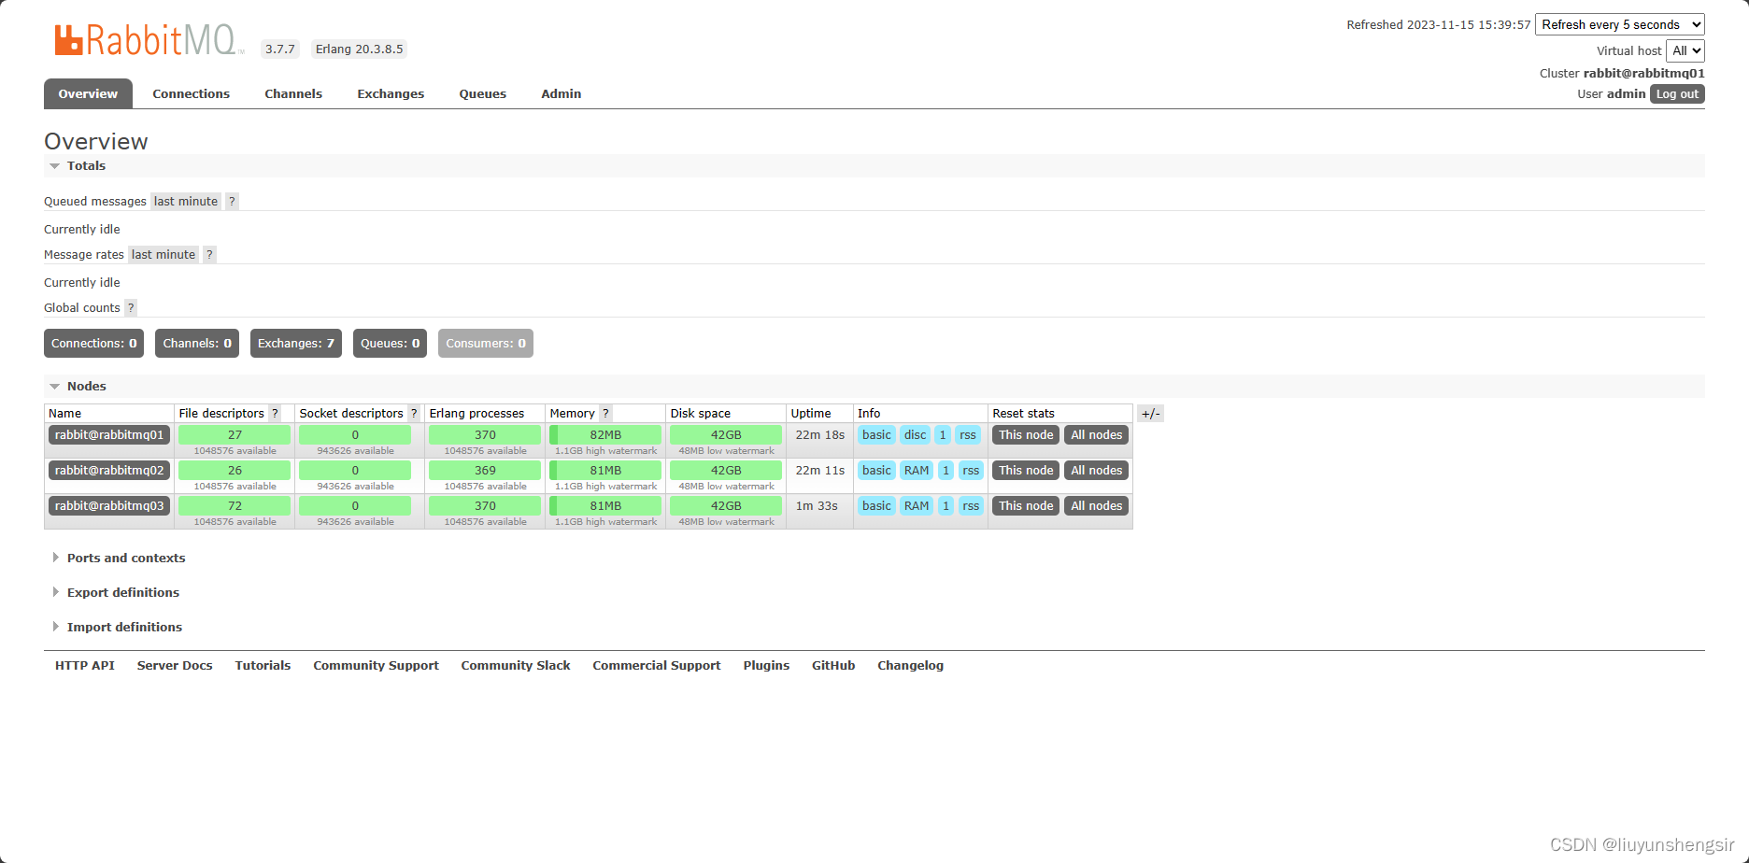Switch to the Exchanges tab

tap(391, 93)
